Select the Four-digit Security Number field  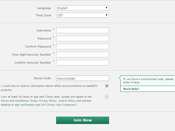(x=82, y=55)
